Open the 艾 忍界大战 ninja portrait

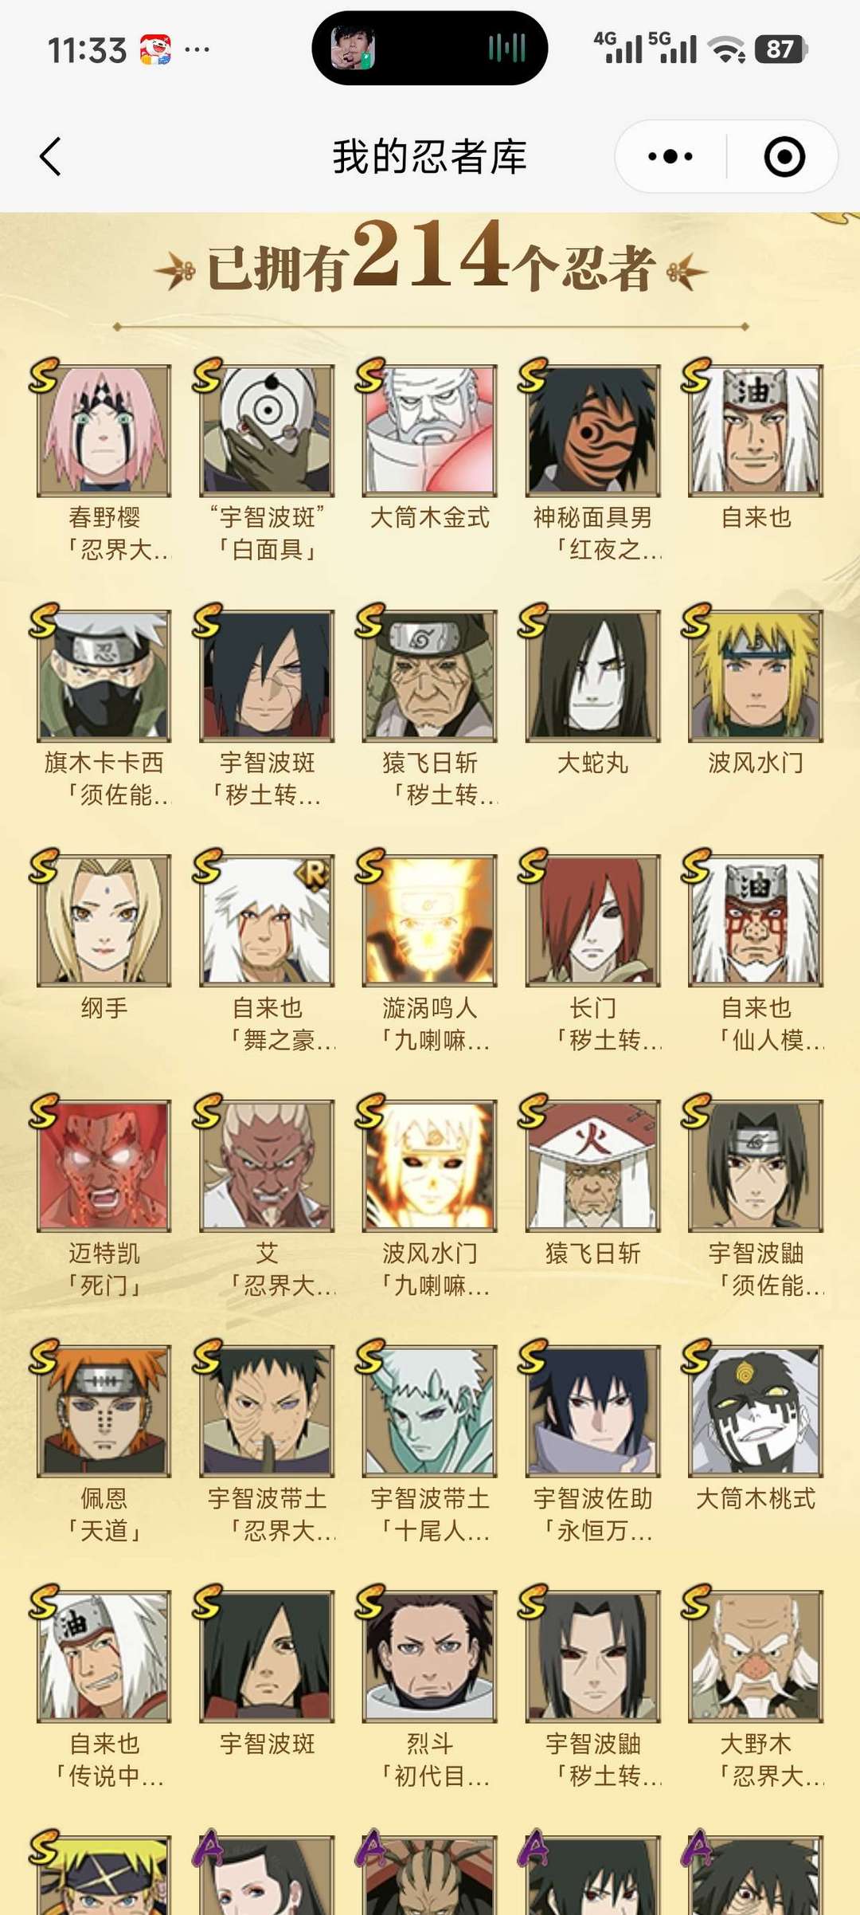[x=267, y=1166]
